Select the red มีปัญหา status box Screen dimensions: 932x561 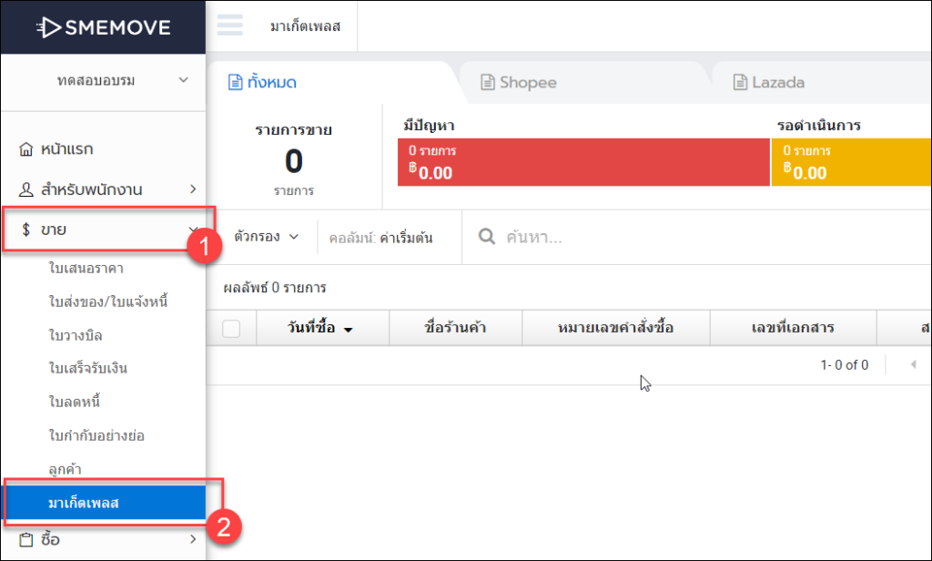583,162
